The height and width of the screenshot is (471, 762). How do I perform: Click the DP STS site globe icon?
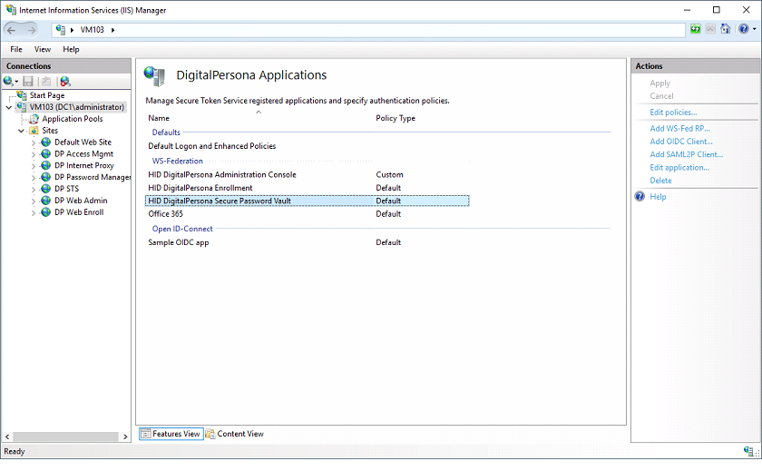coord(46,189)
